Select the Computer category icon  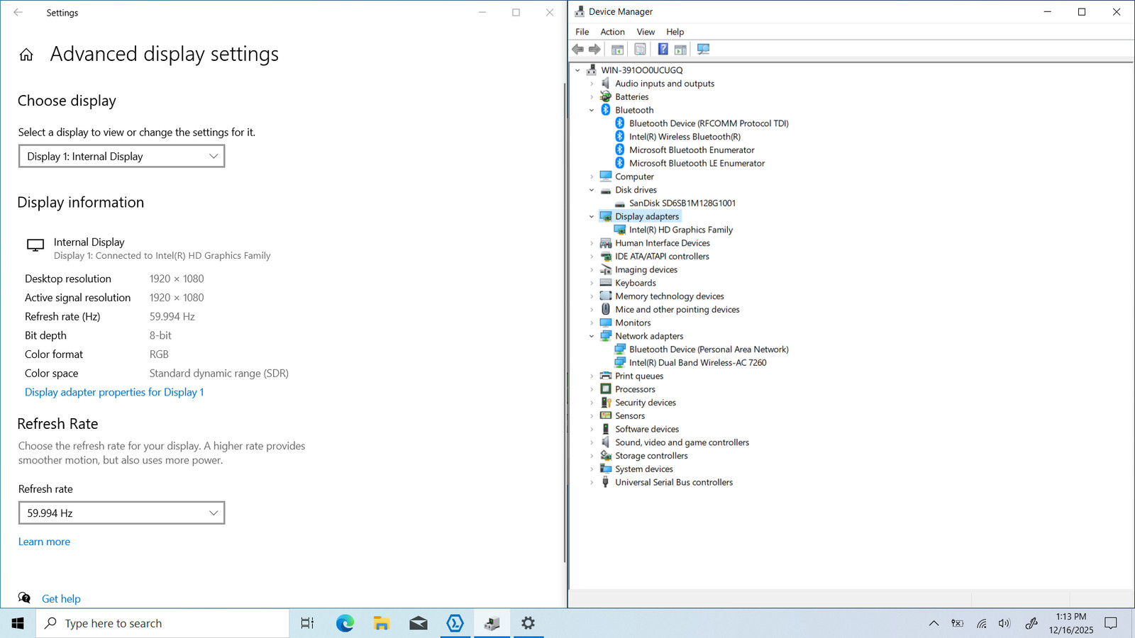tap(606, 177)
